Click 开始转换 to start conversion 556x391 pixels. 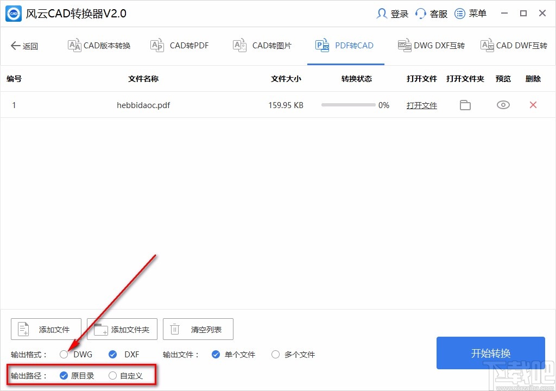click(490, 353)
